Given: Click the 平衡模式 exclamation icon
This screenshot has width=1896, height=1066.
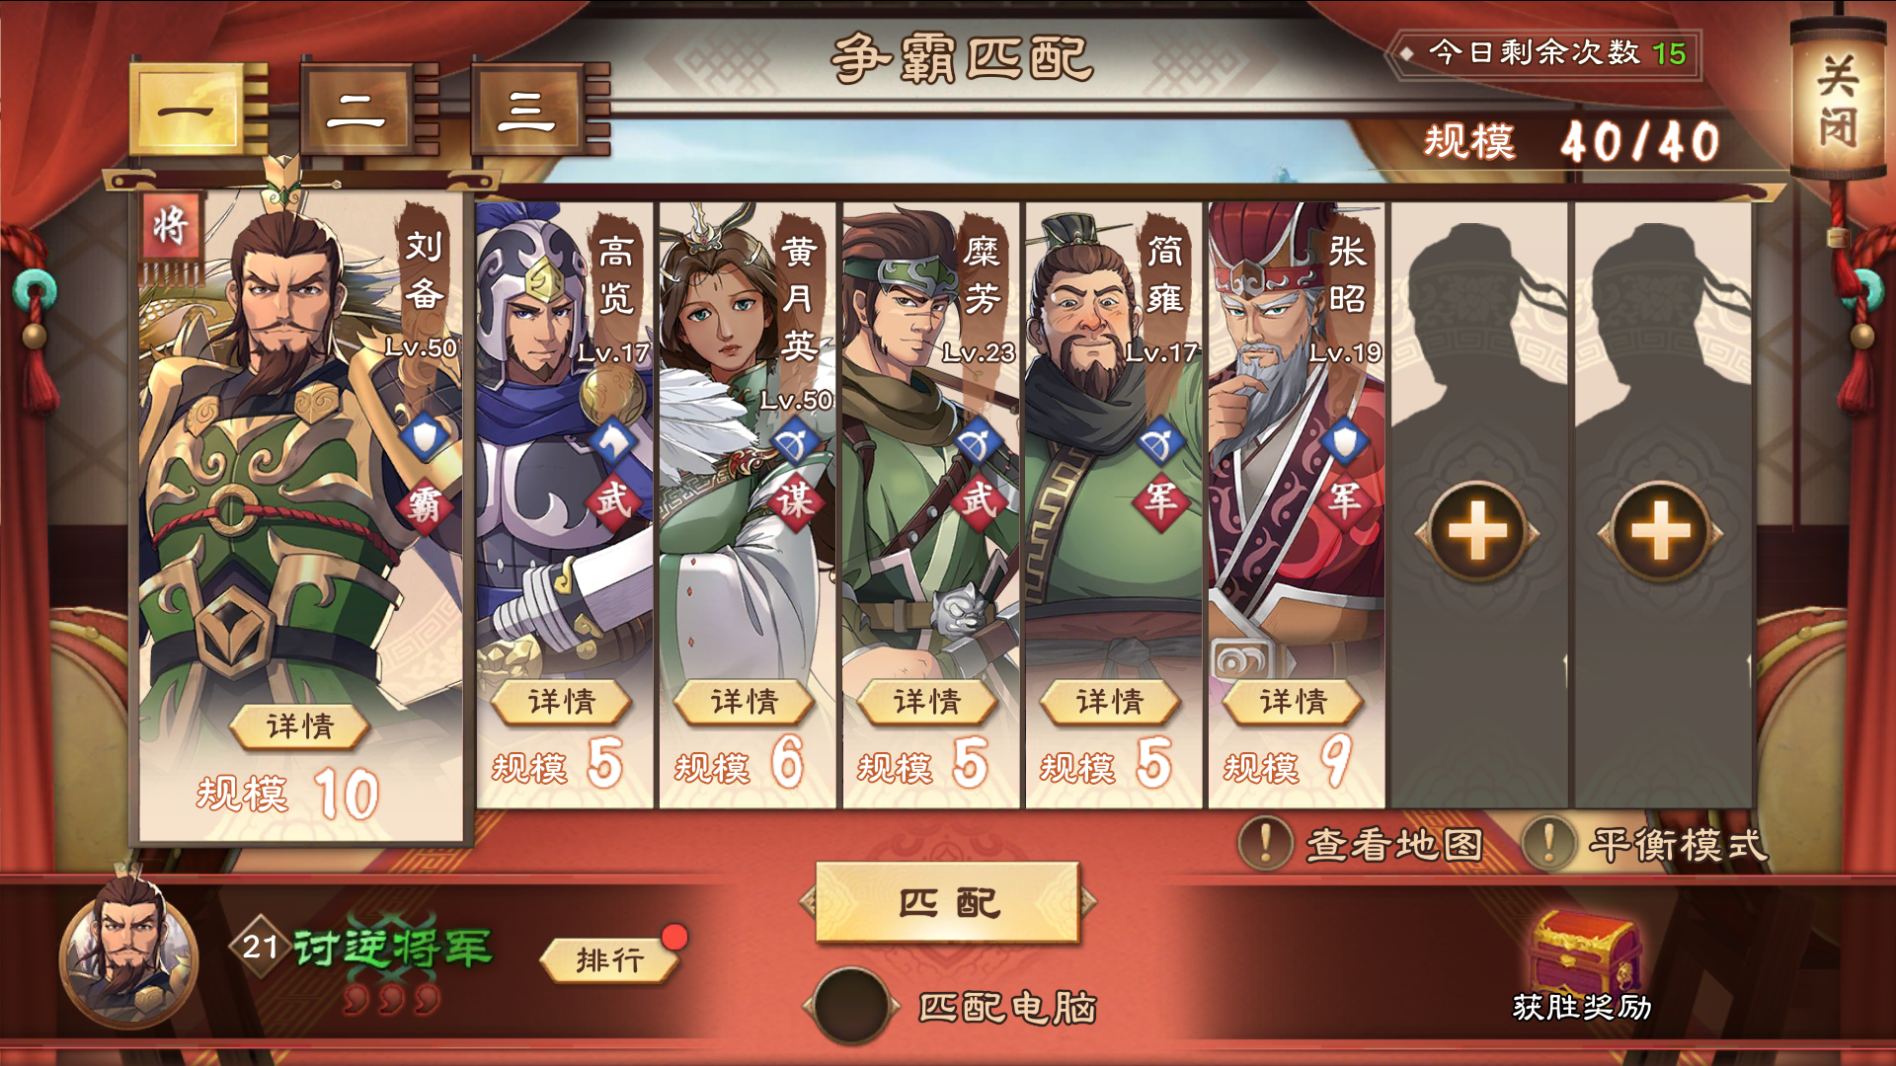Looking at the screenshot, I should tap(1548, 843).
